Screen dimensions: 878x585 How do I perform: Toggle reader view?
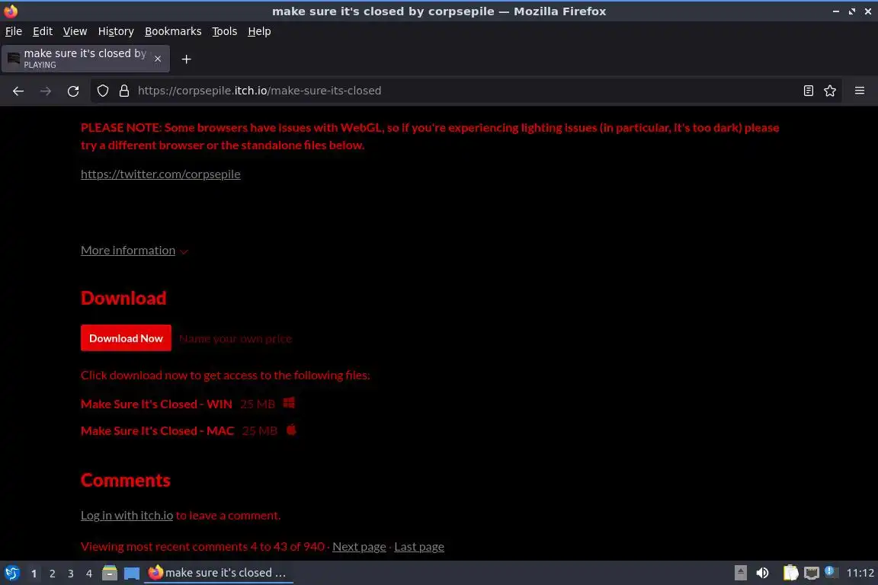808,91
